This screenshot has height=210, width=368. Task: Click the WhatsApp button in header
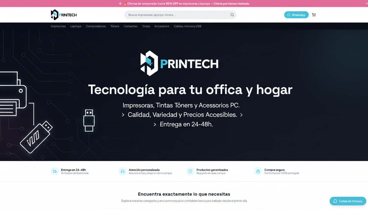point(296,15)
